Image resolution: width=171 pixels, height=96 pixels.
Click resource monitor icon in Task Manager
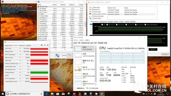coord(87,88)
